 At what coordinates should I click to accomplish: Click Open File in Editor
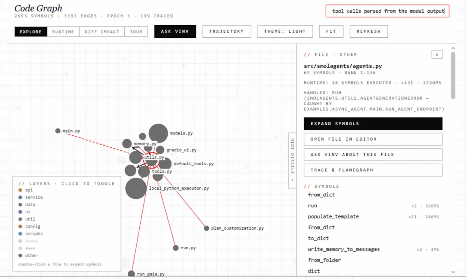(x=373, y=139)
